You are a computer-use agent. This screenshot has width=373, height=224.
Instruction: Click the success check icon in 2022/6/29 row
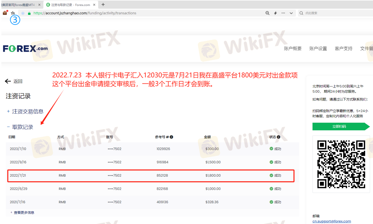pos(271,189)
